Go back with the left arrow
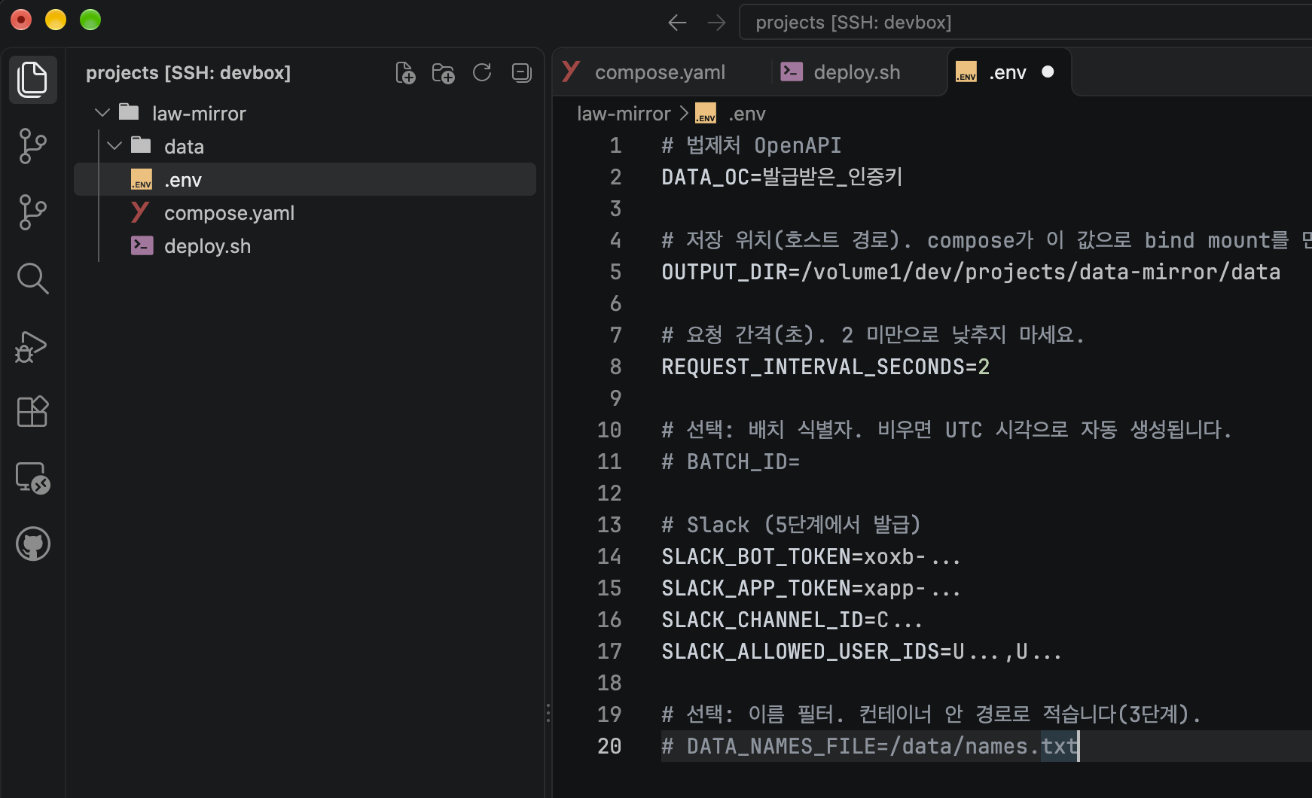This screenshot has width=1312, height=798. click(x=677, y=23)
